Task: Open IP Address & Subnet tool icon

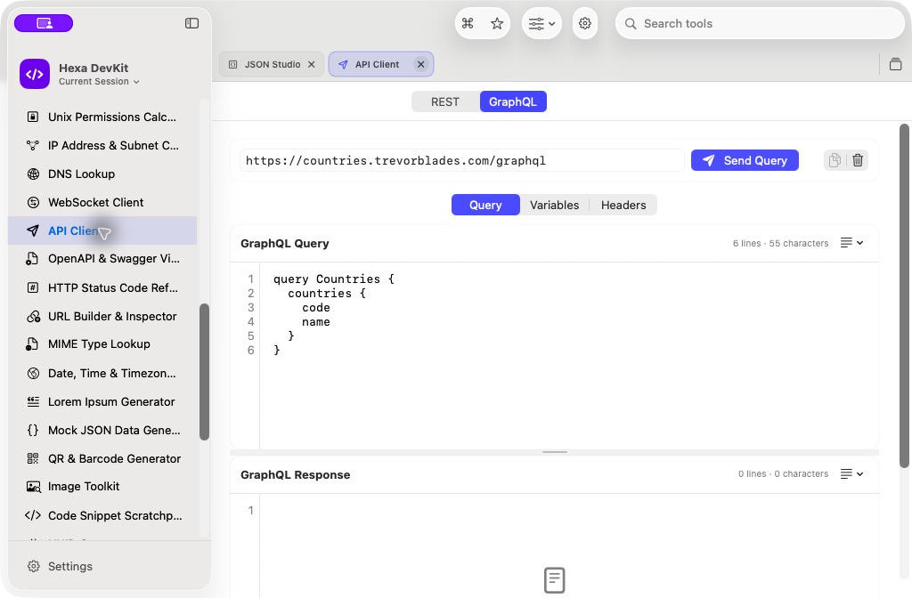Action: [33, 145]
